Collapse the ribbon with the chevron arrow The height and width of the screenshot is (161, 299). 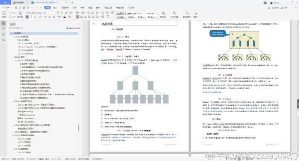tap(296, 7)
